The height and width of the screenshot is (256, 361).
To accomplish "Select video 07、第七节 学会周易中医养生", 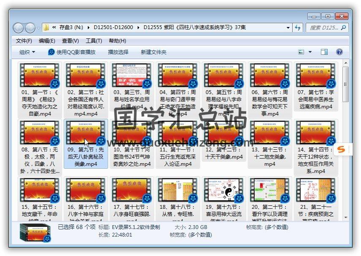I will [316, 86].
